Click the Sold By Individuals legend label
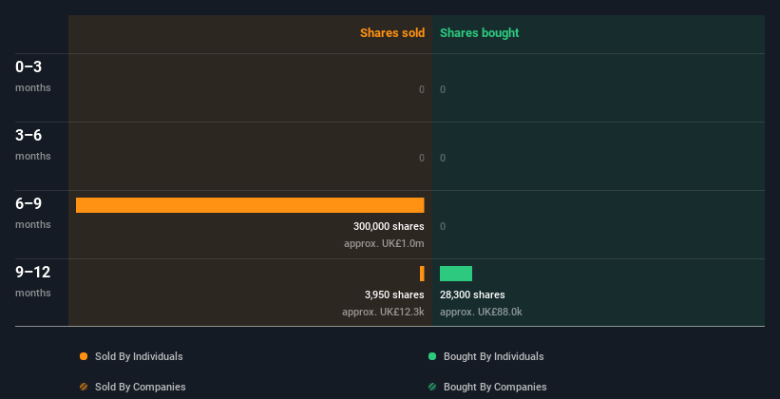The height and width of the screenshot is (399, 780). 139,356
